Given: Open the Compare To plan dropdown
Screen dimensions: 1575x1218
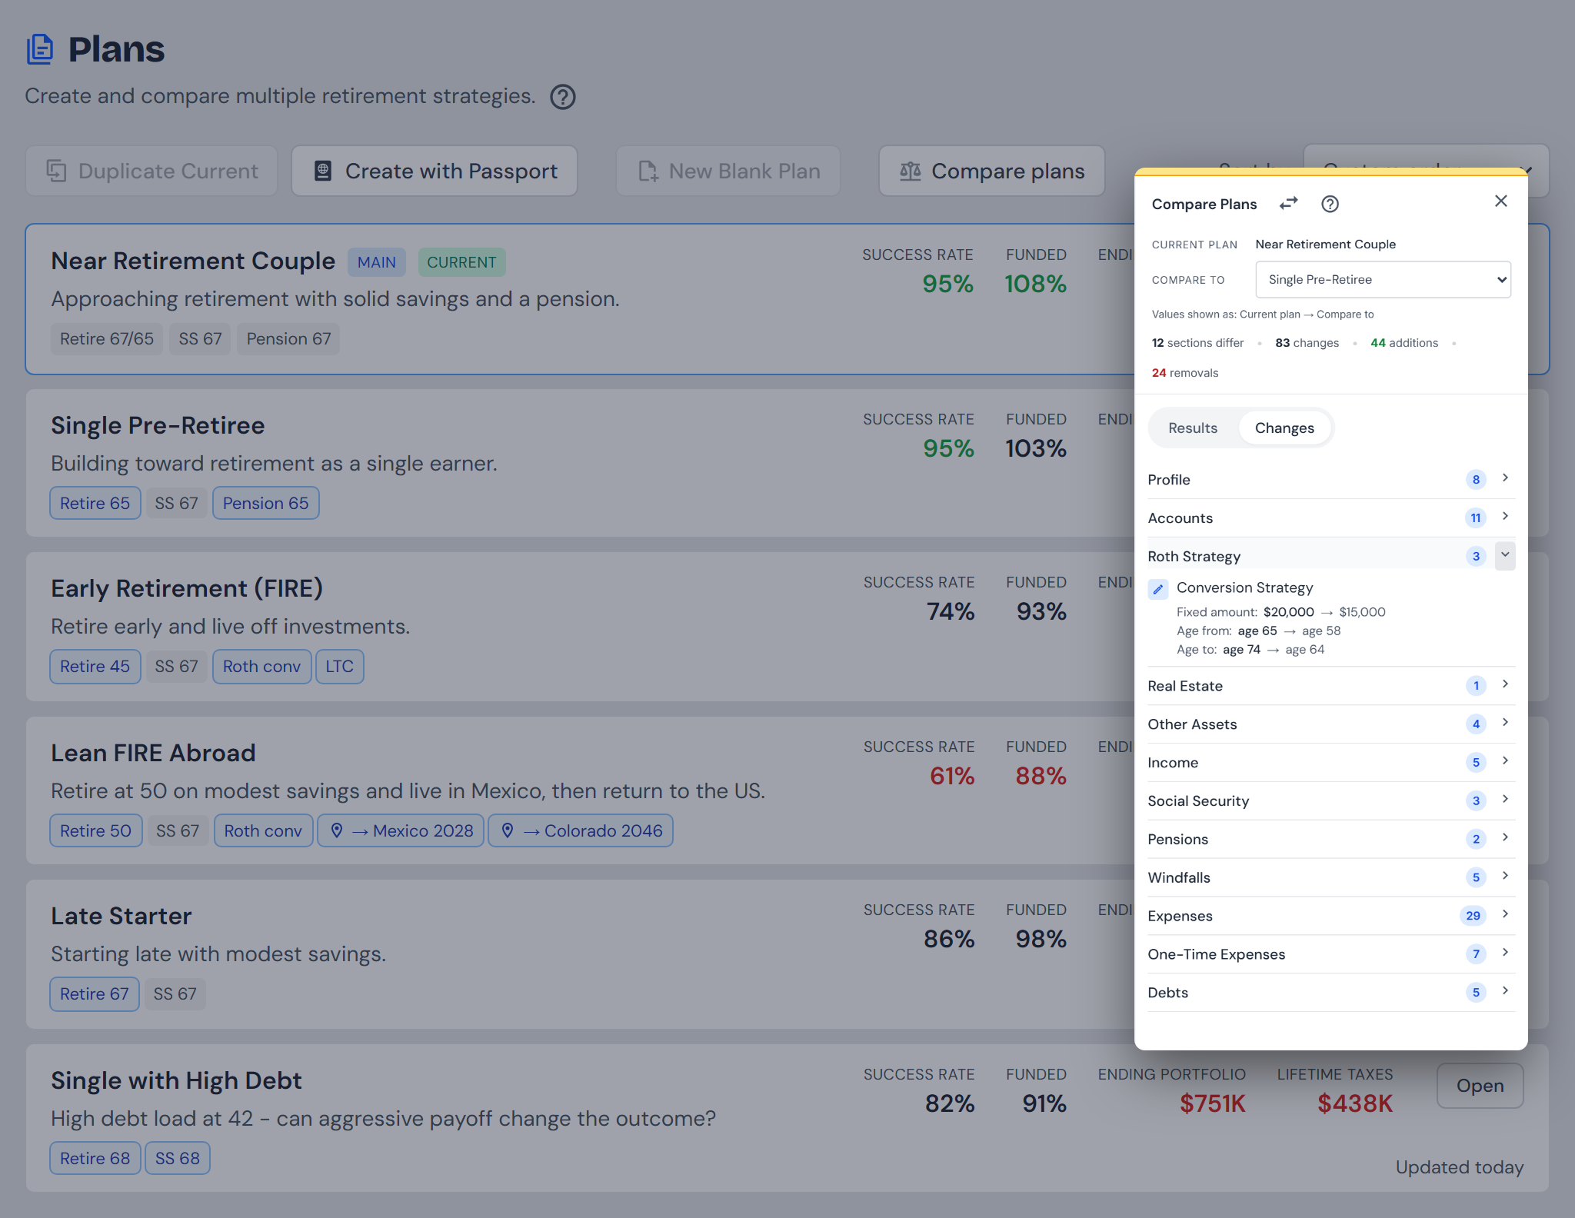Looking at the screenshot, I should (1383, 280).
